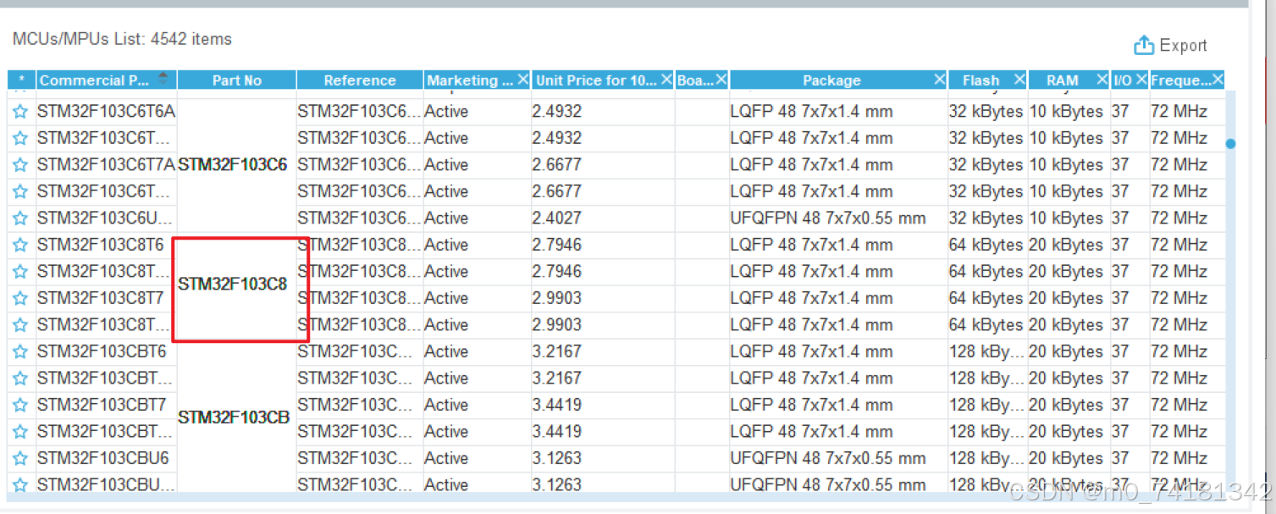The width and height of the screenshot is (1276, 514).
Task: Remove the Package column via its X
Action: pyautogui.click(x=939, y=80)
